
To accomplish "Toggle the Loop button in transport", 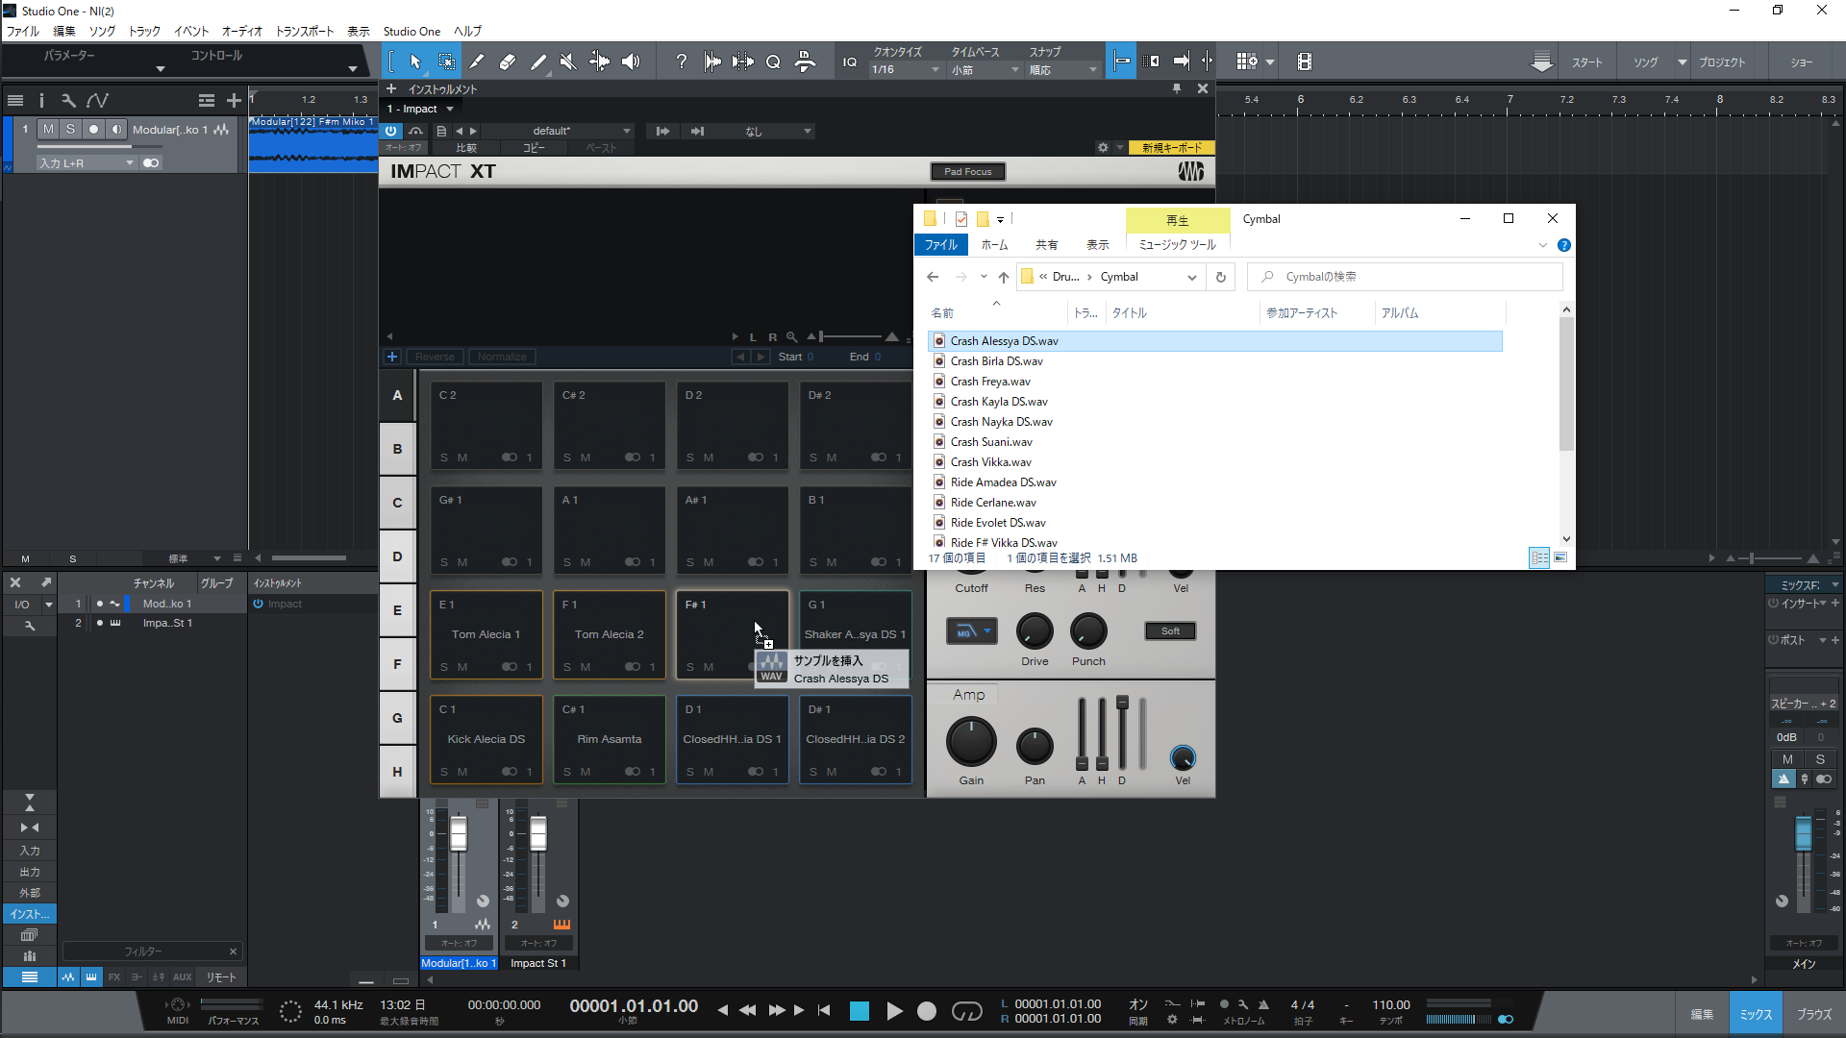I will [x=966, y=1011].
